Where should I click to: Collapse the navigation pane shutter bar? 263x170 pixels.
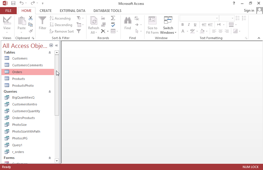point(56,45)
